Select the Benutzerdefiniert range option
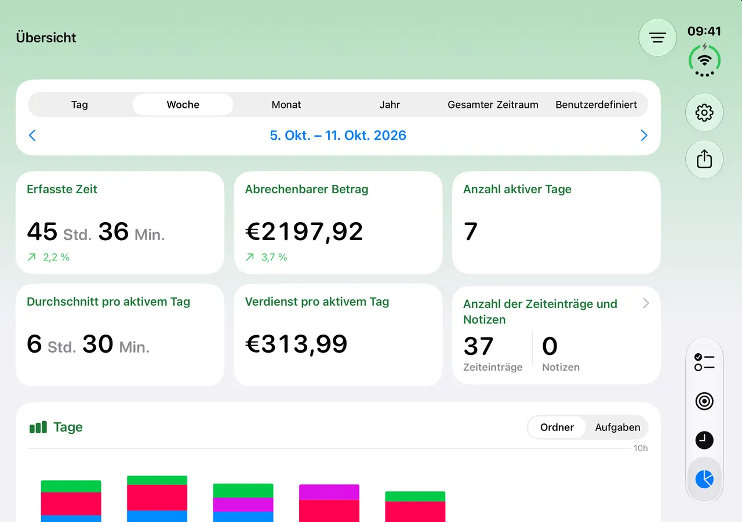 pos(596,105)
